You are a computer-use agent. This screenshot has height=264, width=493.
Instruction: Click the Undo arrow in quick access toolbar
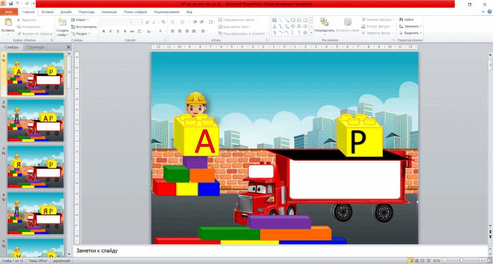[x=18, y=4]
